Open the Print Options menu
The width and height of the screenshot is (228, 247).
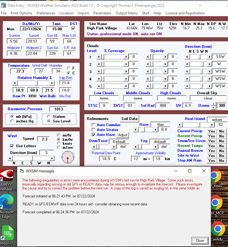(x=21, y=13)
